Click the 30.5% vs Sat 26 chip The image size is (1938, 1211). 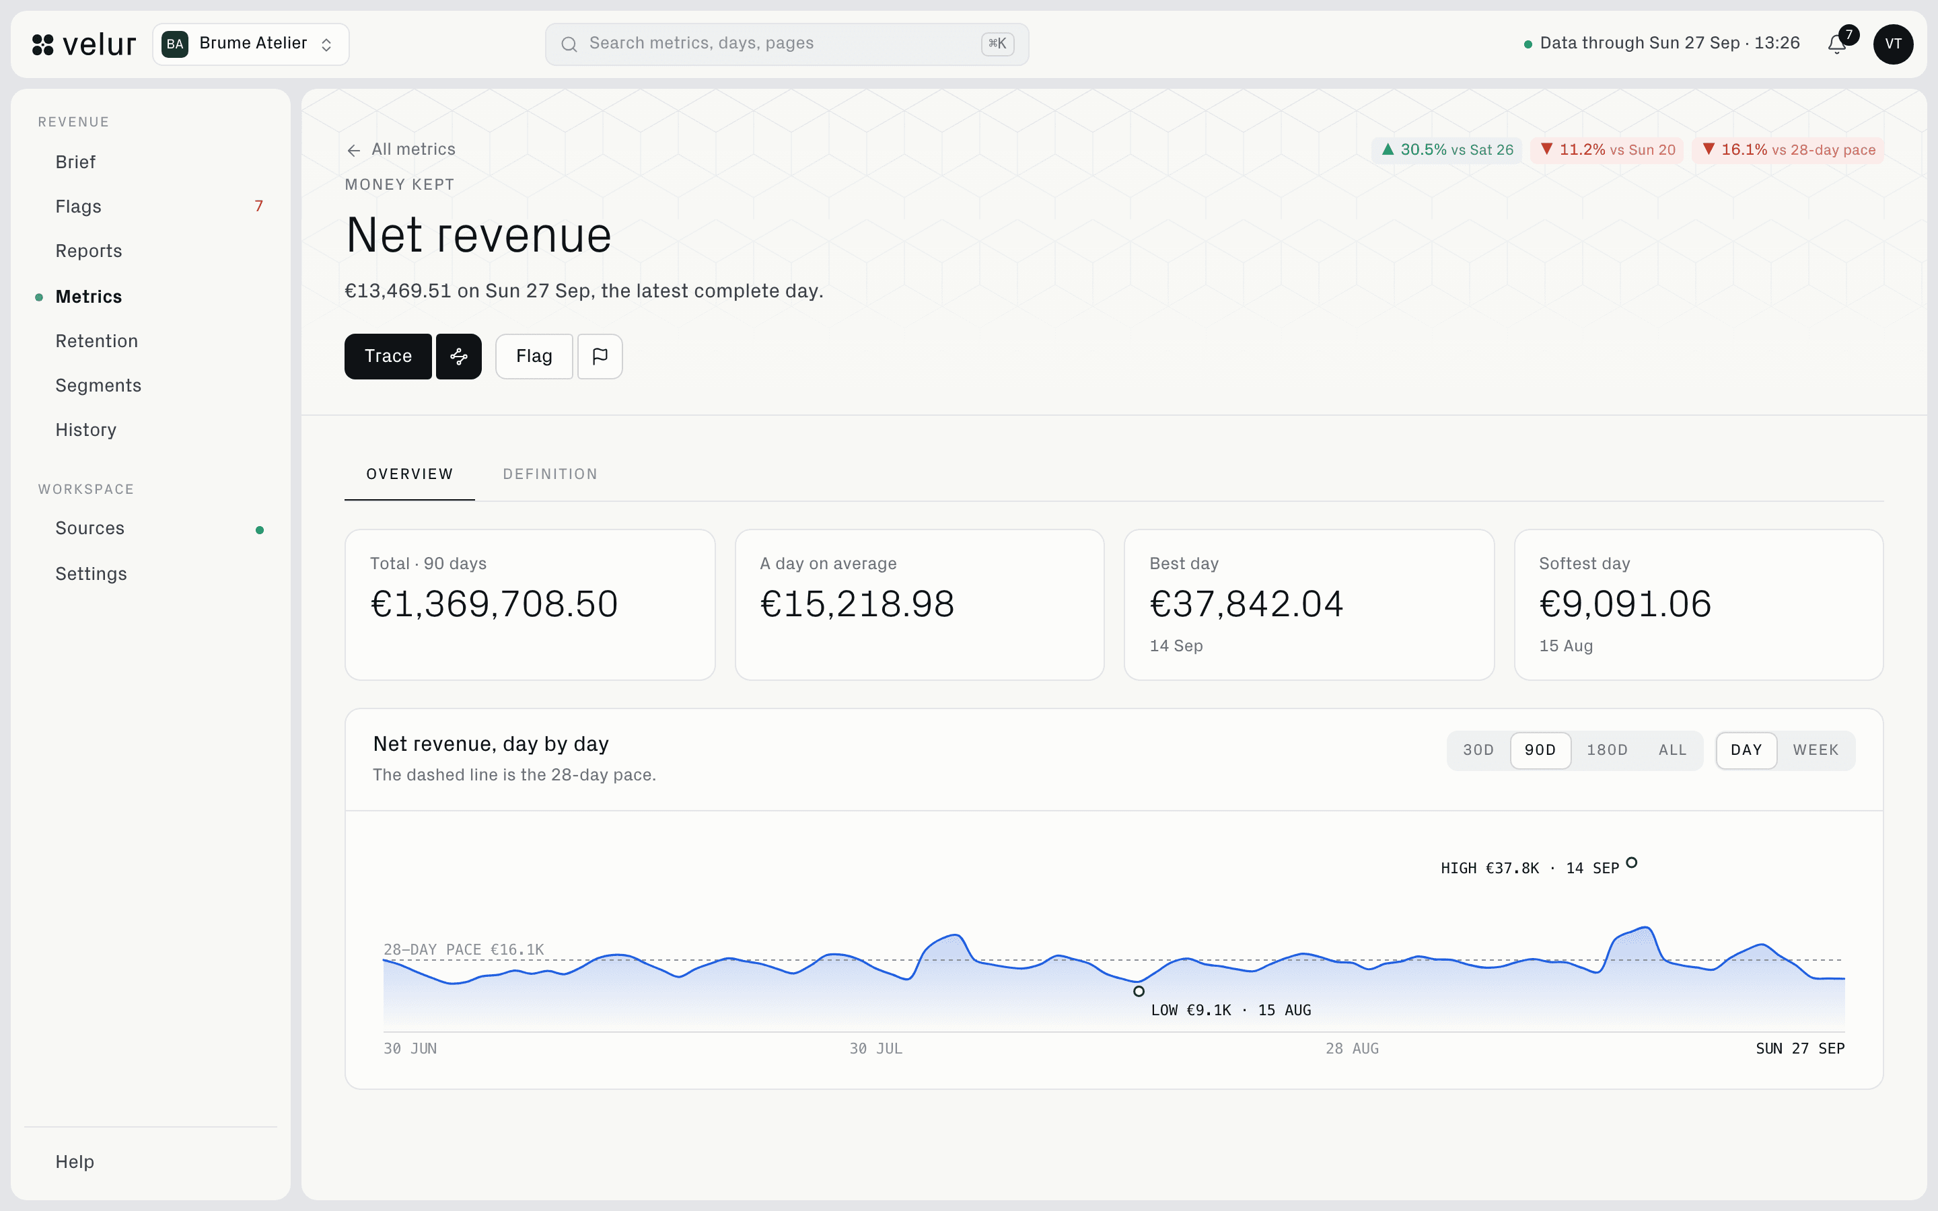coord(1447,150)
